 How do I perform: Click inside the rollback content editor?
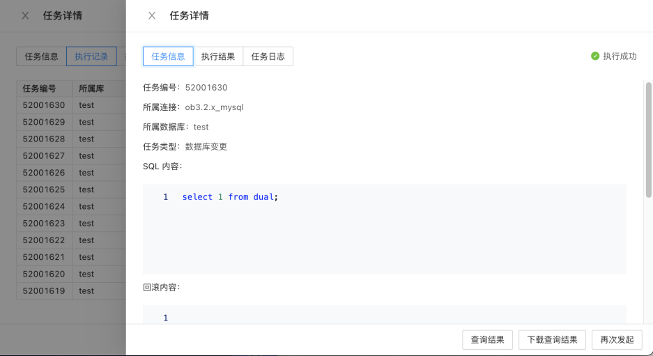click(x=385, y=315)
